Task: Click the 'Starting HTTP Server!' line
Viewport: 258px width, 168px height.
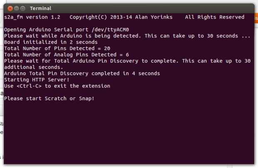Action: pyautogui.click(x=36, y=80)
